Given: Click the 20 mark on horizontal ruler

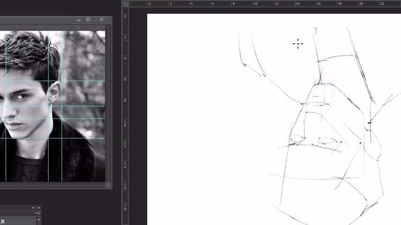Looking at the screenshot, I should [361, 4].
